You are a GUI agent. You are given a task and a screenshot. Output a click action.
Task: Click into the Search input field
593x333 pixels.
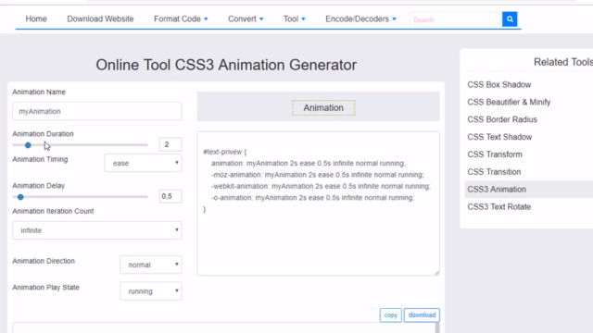456,19
